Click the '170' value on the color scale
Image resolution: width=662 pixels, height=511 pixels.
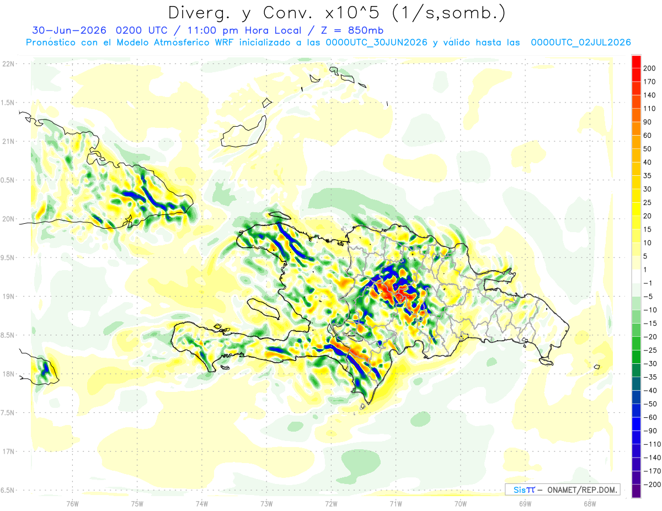pyautogui.click(x=649, y=82)
